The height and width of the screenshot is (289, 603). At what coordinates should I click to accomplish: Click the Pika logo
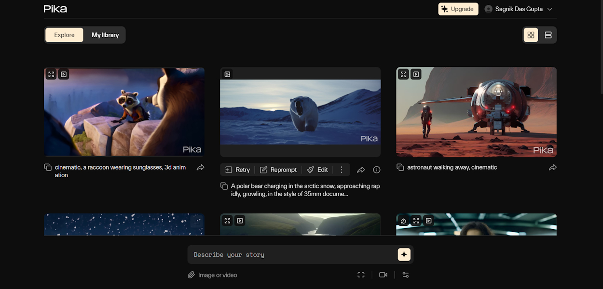point(55,8)
